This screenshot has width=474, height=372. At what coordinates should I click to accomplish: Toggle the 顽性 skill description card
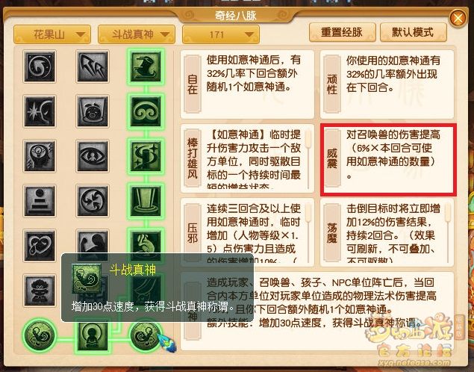[387, 84]
